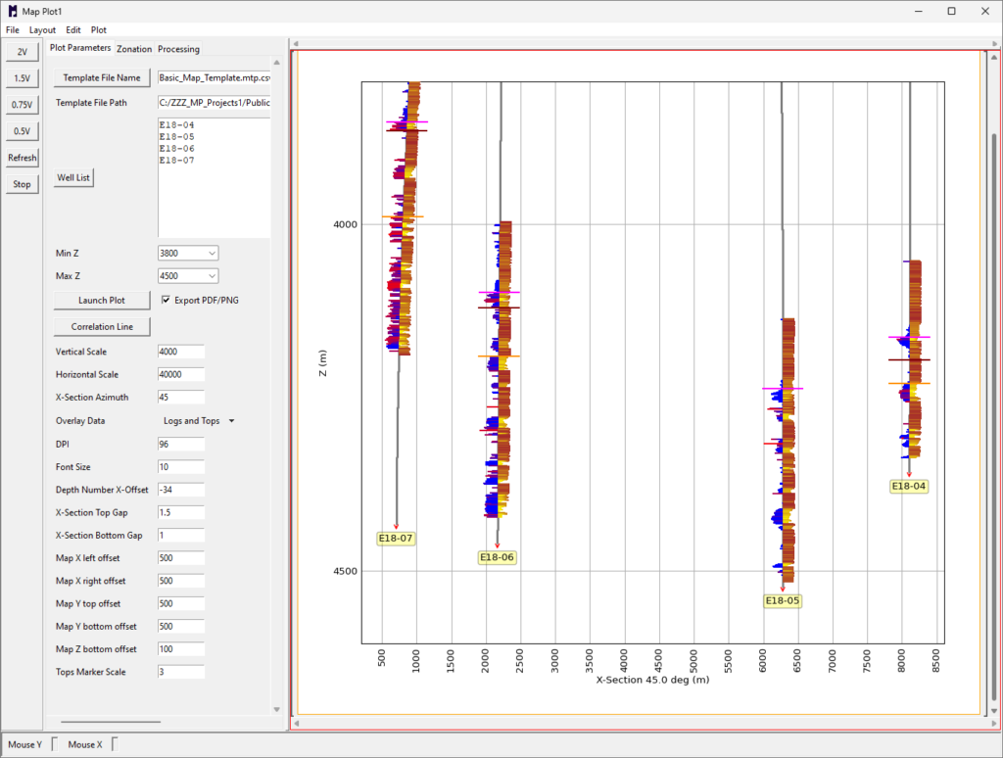Viewport: 1003px width, 758px height.
Task: Click the E18-04 well label on plot
Action: coord(909,486)
